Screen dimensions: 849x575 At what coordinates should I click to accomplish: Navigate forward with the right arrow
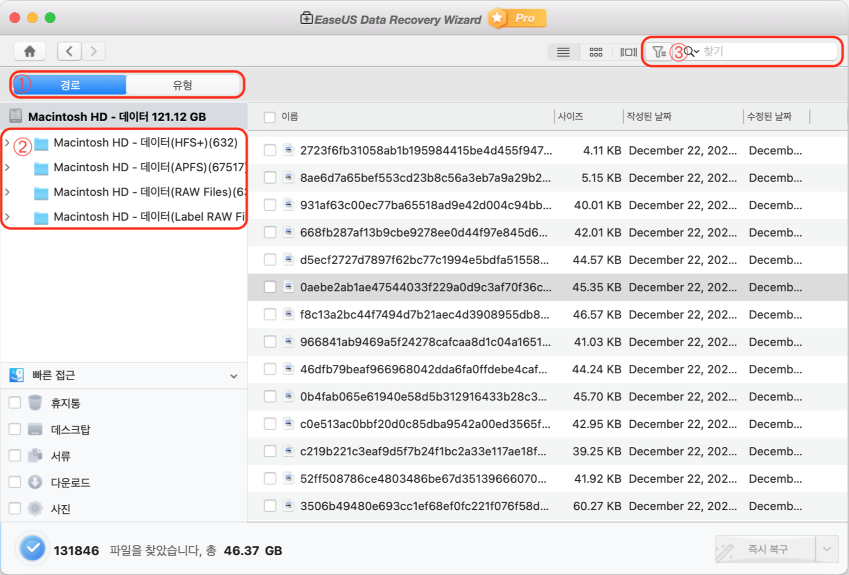pos(93,51)
